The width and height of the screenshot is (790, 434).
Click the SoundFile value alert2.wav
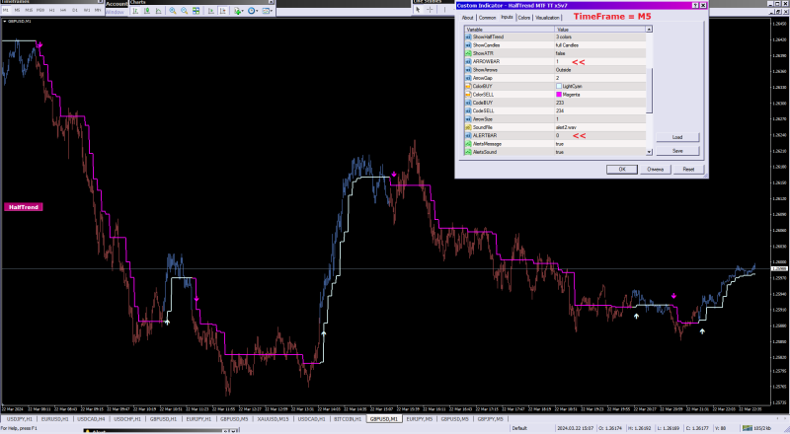(x=566, y=127)
